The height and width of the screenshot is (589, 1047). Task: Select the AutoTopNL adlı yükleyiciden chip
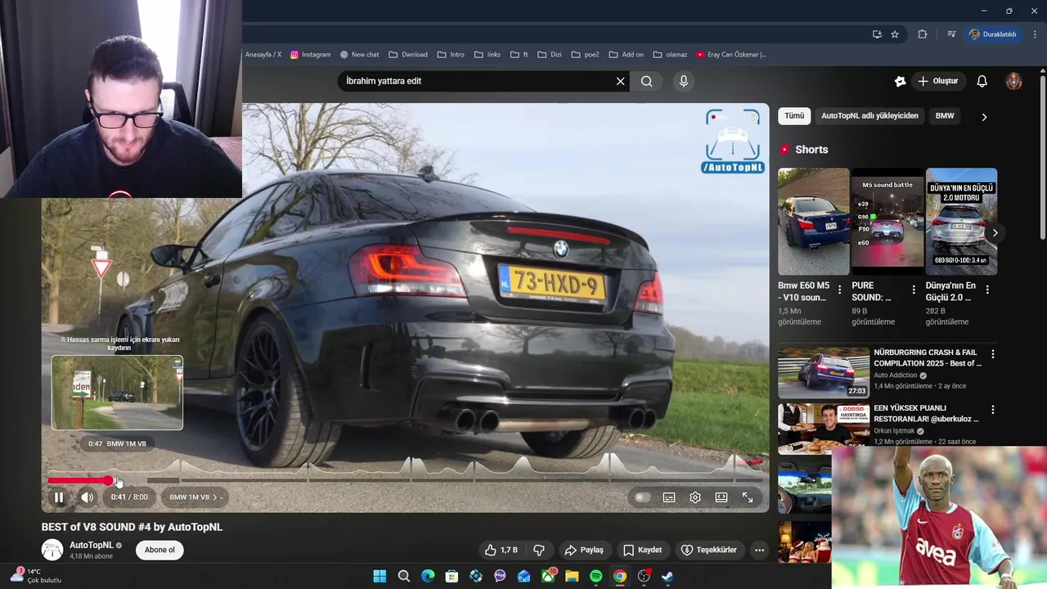(x=870, y=116)
